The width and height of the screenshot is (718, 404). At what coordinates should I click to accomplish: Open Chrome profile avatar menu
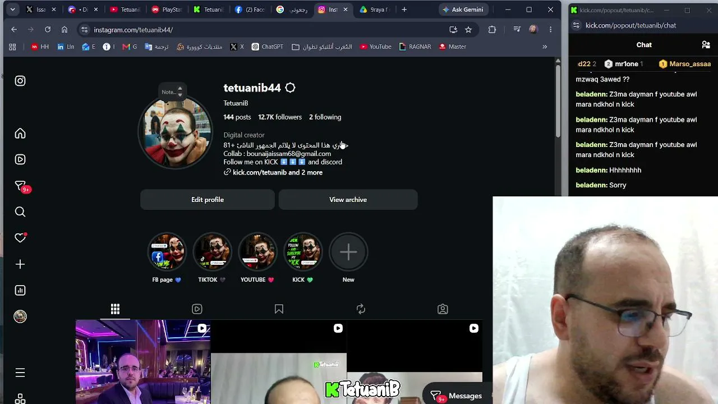[x=533, y=30]
